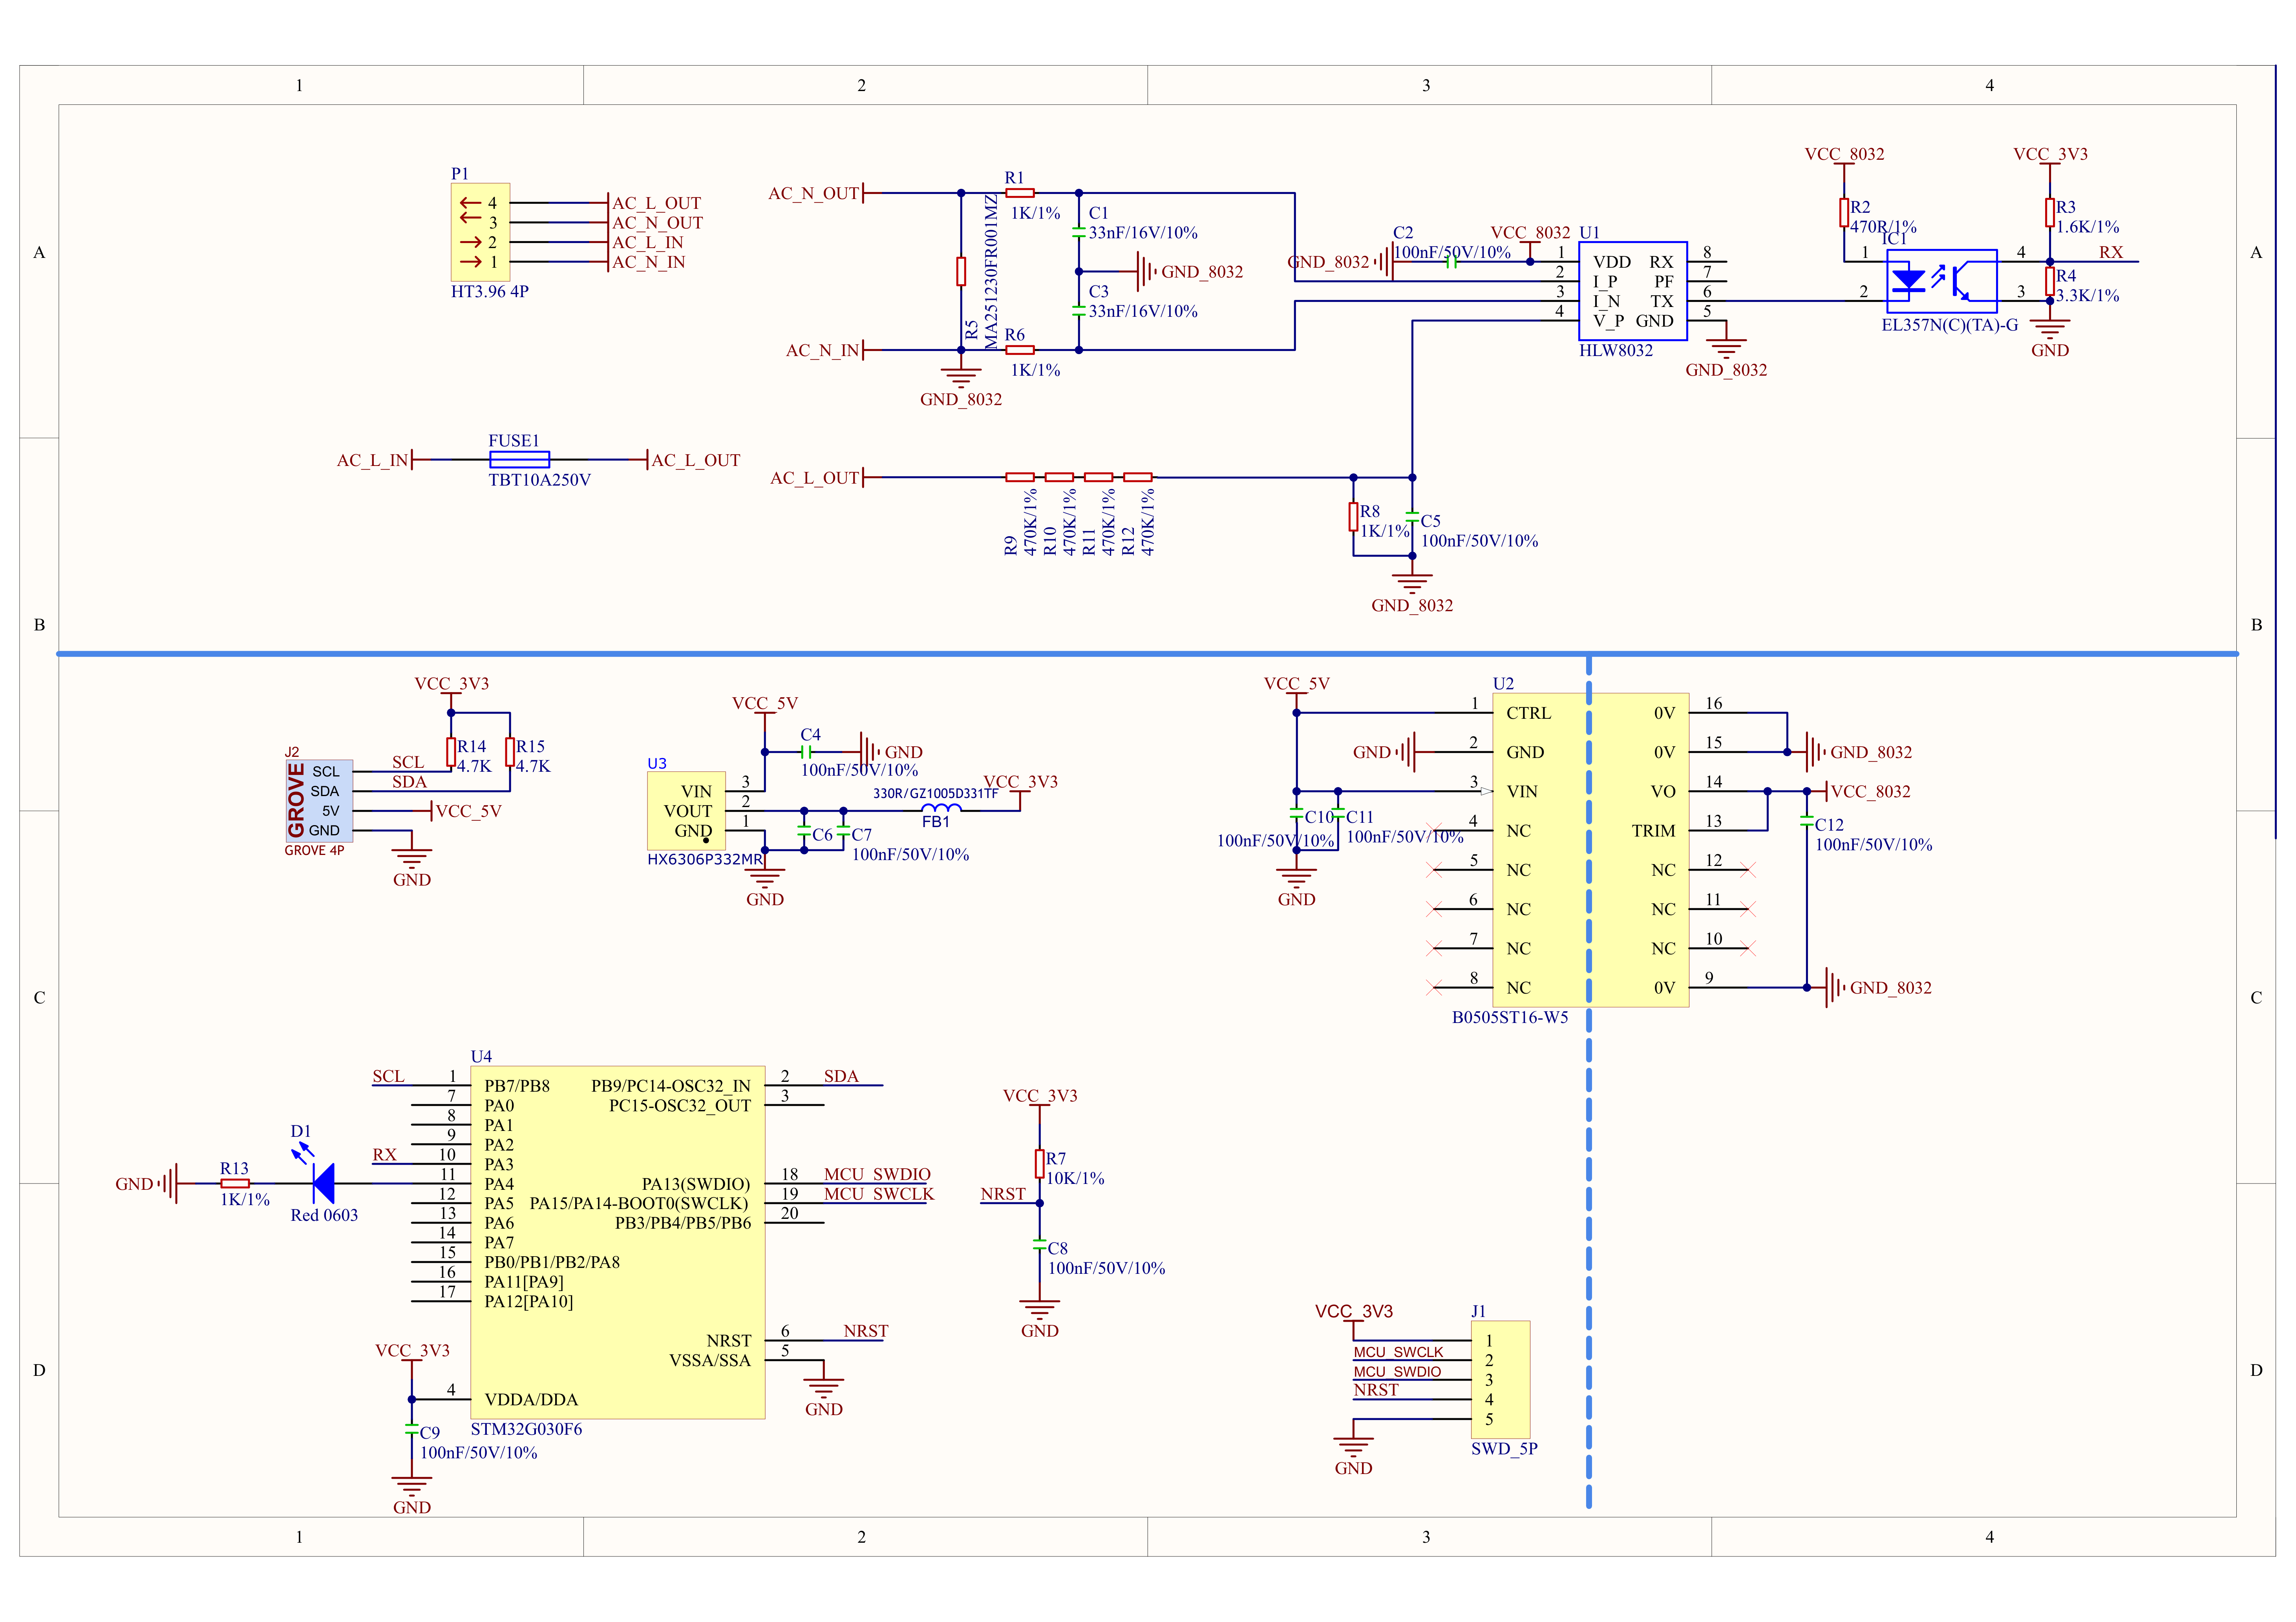Select the IC1 optocoupler symbol
The height and width of the screenshot is (1622, 2296).
(x=1941, y=281)
